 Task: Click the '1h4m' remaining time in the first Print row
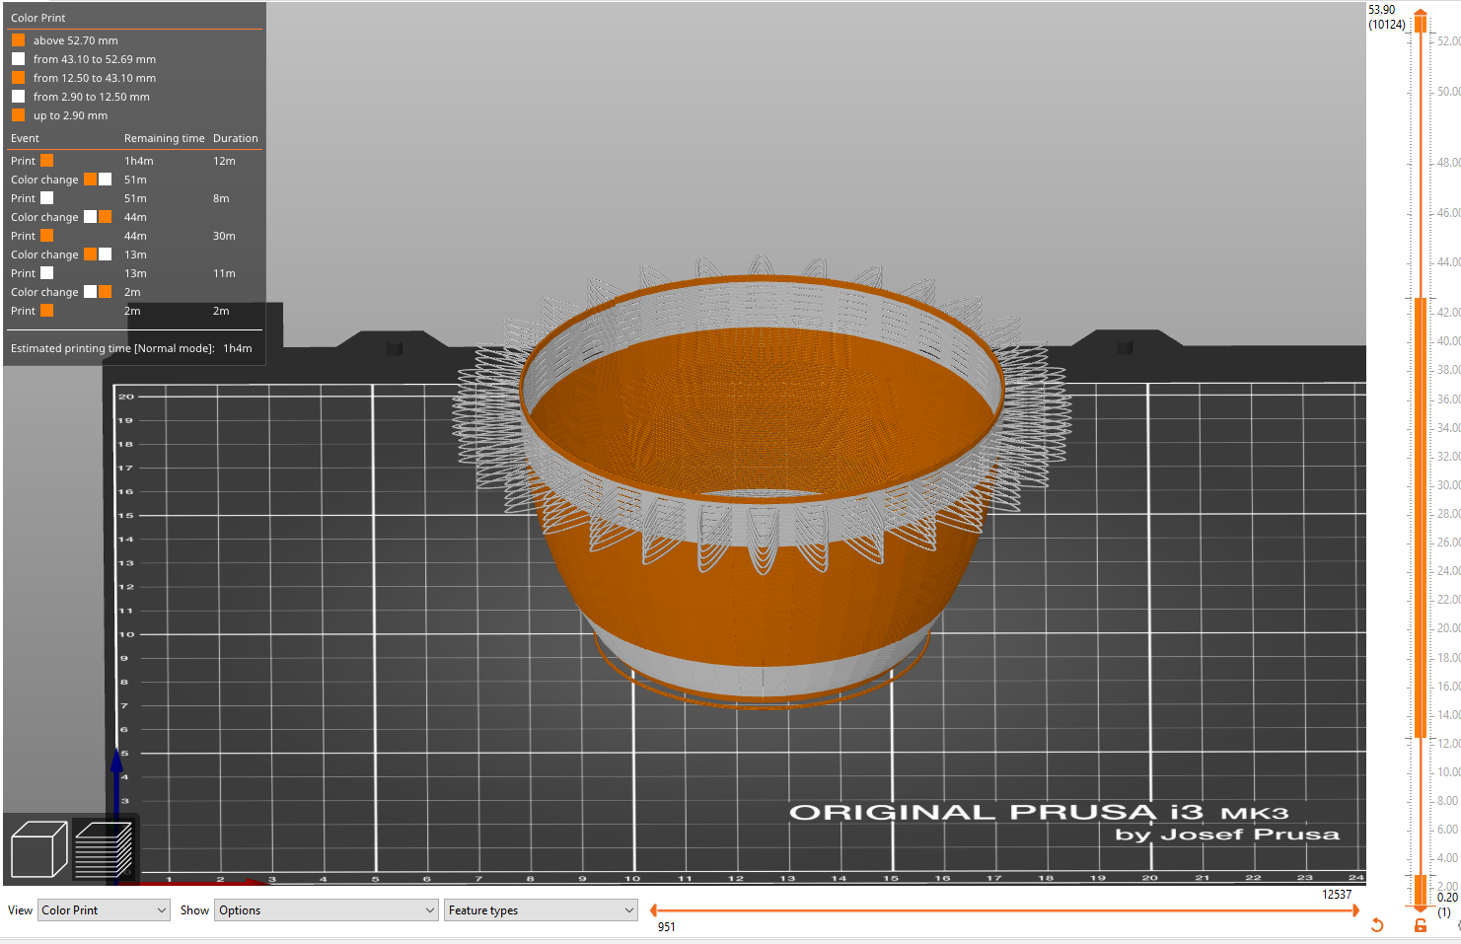(x=139, y=161)
